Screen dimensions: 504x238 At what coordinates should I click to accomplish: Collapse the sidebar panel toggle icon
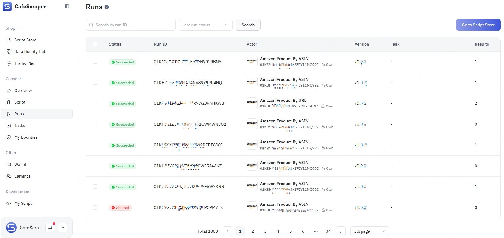[67, 7]
